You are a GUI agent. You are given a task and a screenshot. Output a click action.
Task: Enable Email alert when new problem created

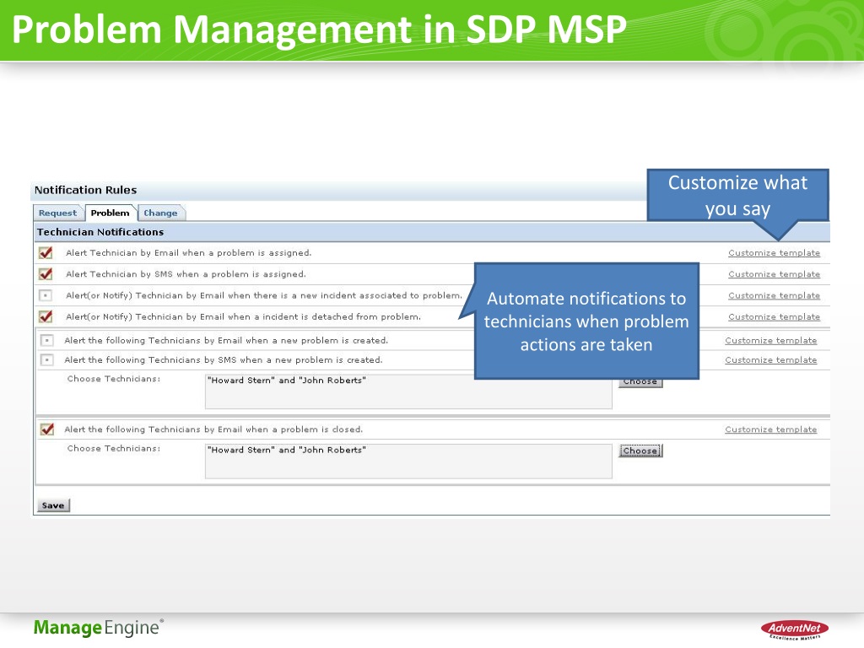tap(47, 341)
